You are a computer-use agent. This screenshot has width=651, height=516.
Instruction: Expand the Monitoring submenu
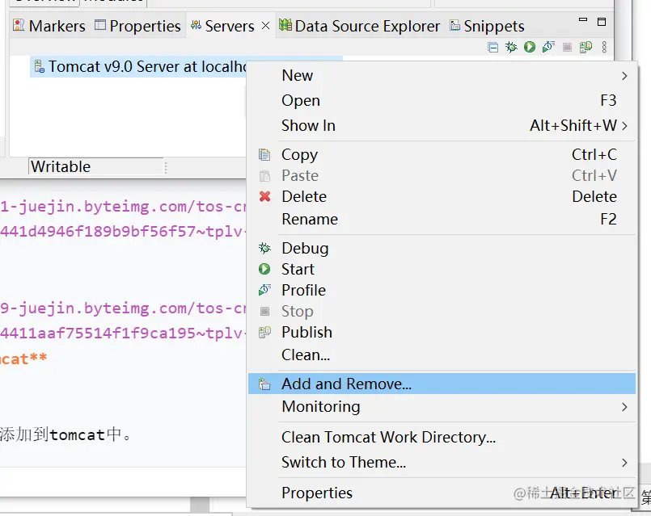(624, 407)
